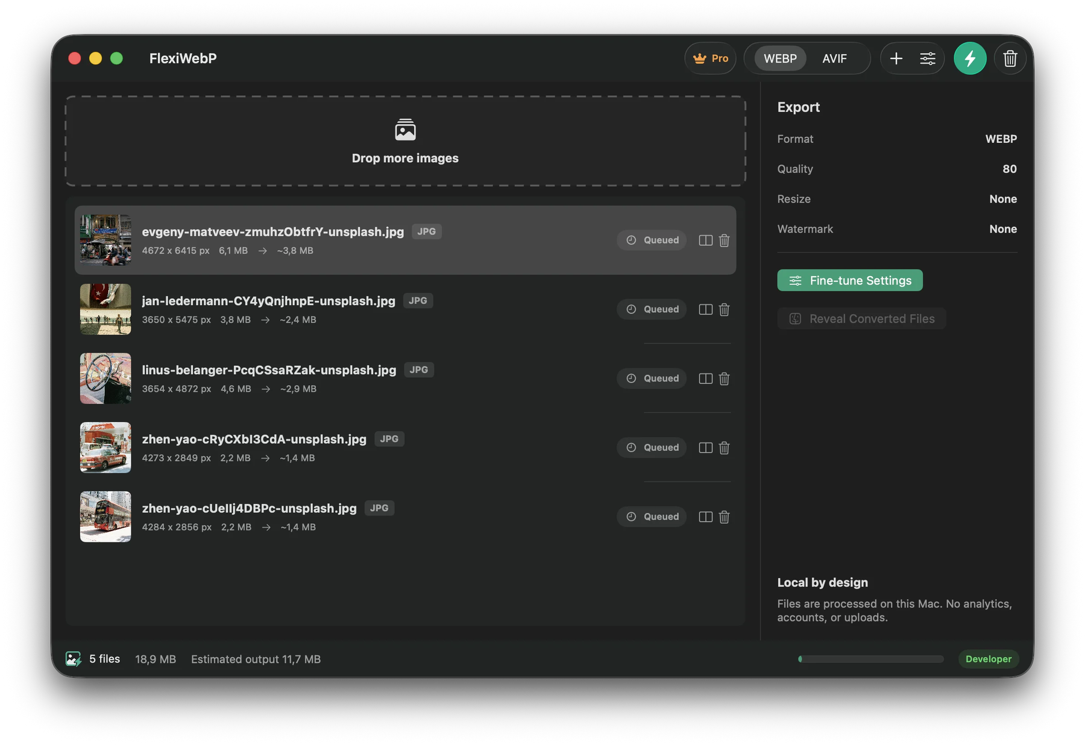This screenshot has height=745, width=1085.
Task: Open compare view for linus-belanger file
Action: tap(705, 379)
